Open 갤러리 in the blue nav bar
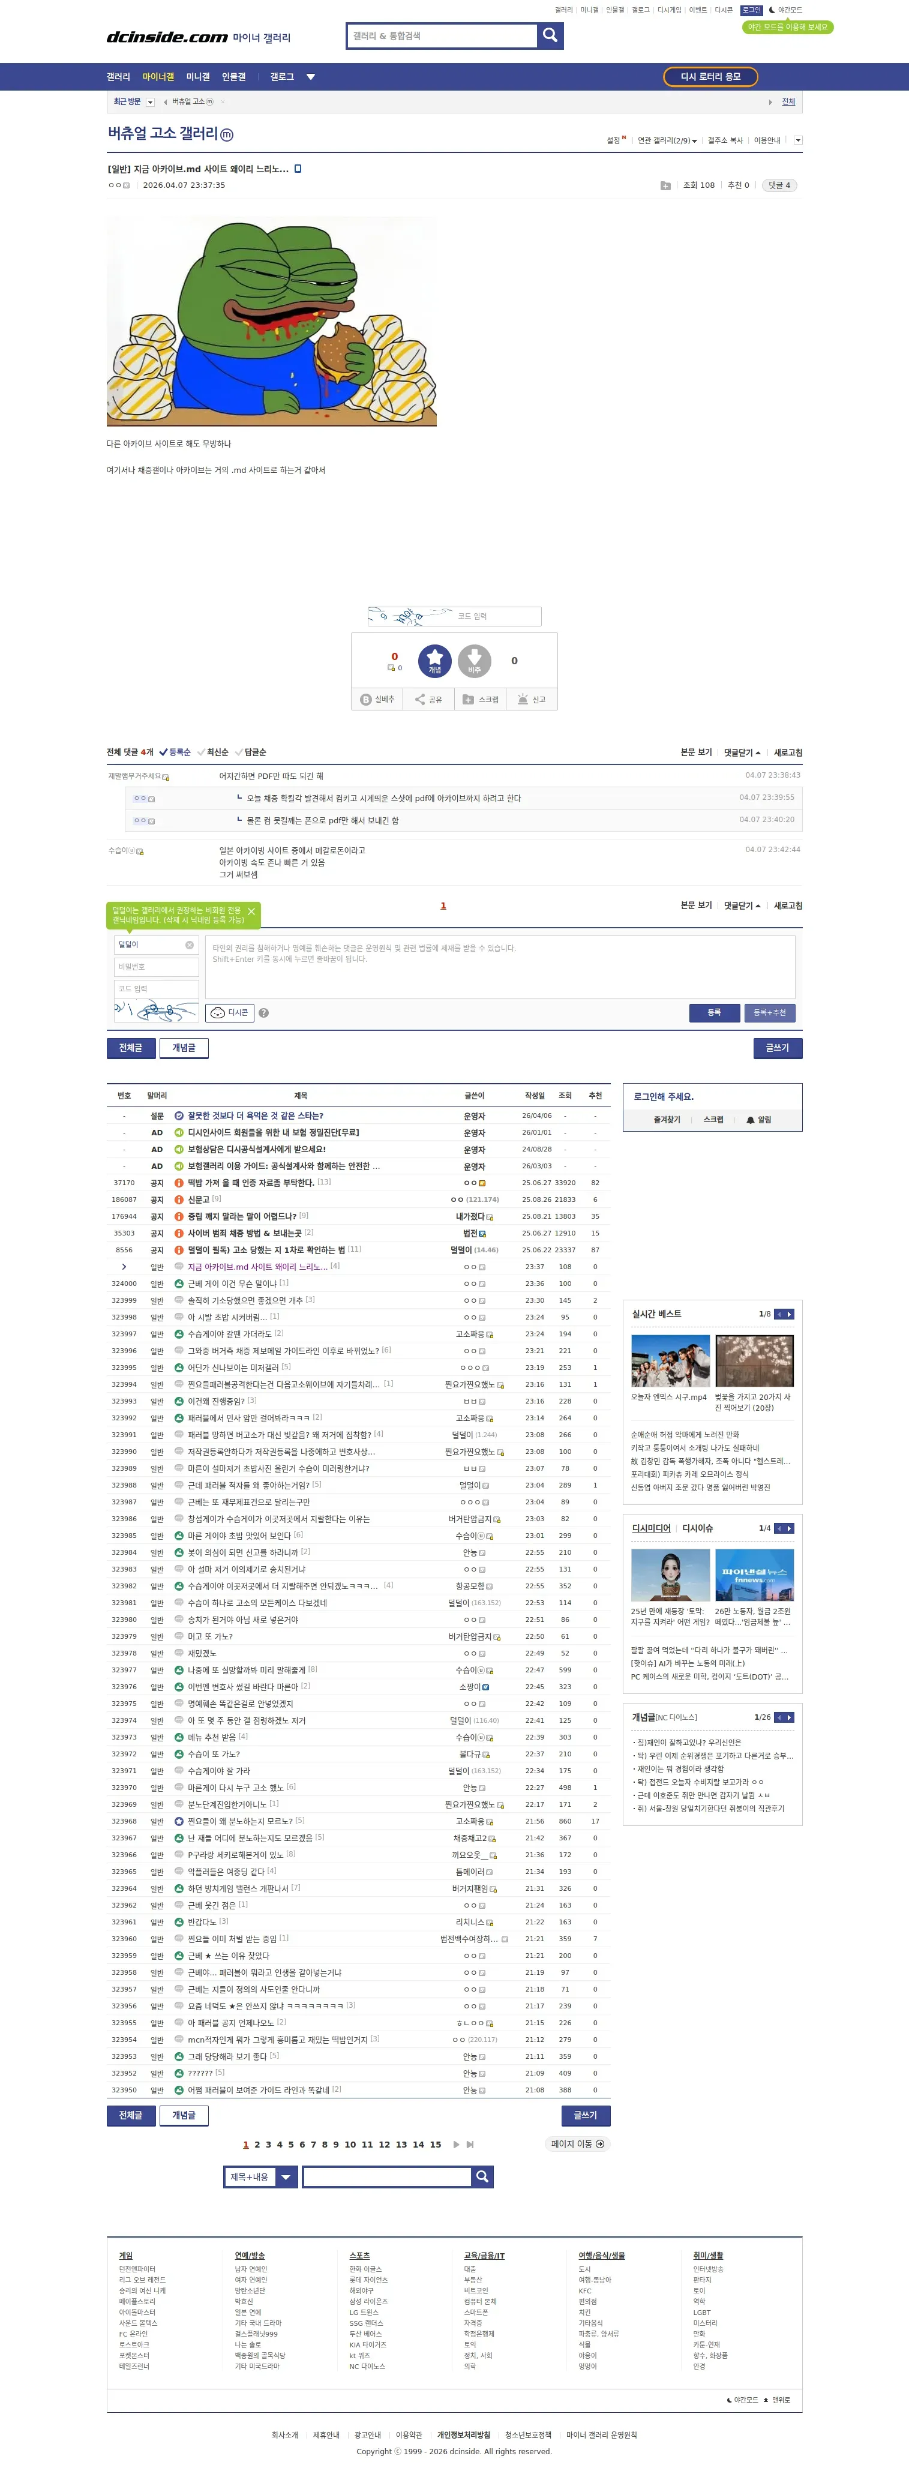This screenshot has height=2486, width=909. [x=118, y=77]
